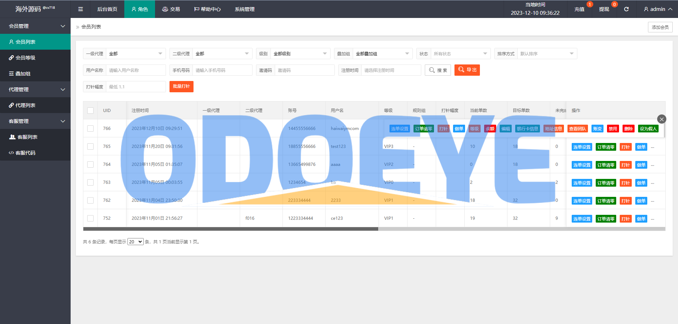Switch to the 角色 tab
Screen dimensions: 678x324
pos(139,9)
